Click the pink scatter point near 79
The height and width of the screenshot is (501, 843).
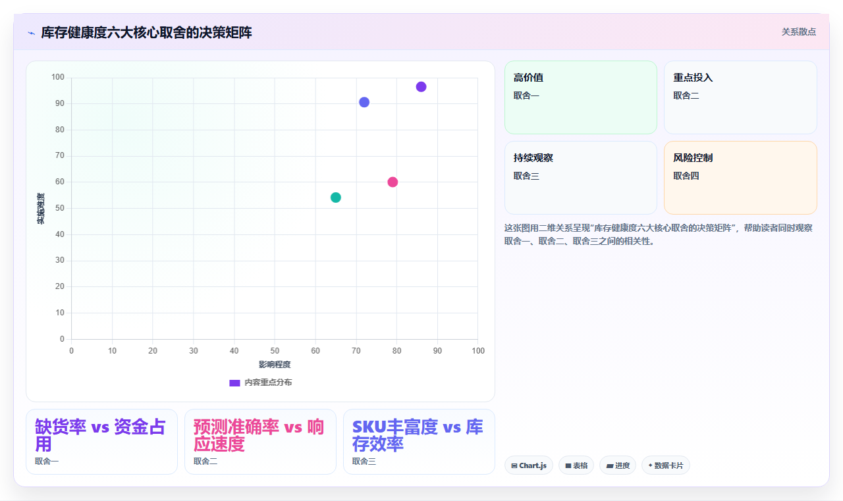coord(393,182)
